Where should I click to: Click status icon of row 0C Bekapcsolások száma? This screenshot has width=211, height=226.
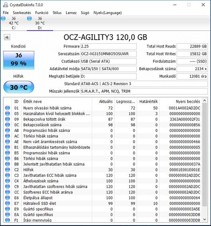8,125
